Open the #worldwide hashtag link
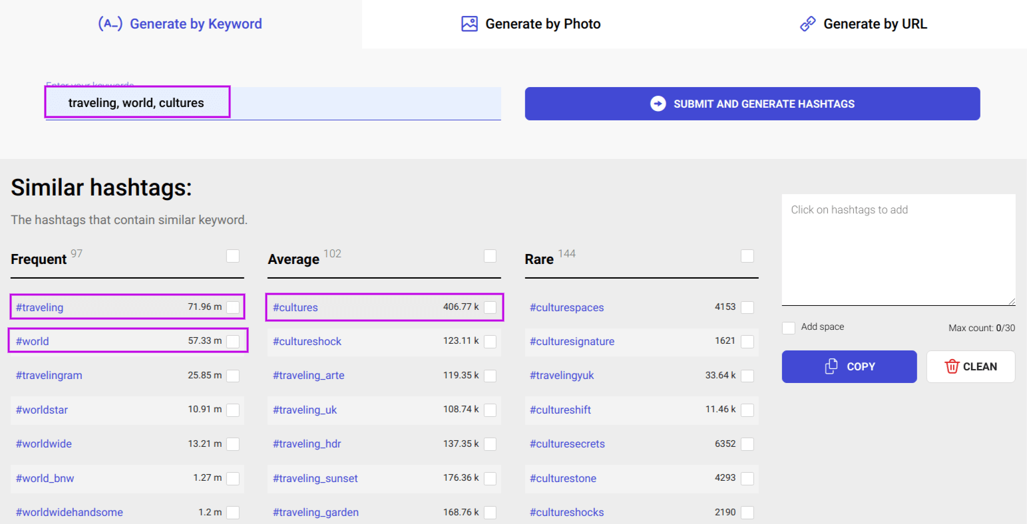Screen dimensions: 1027x524 pos(44,444)
